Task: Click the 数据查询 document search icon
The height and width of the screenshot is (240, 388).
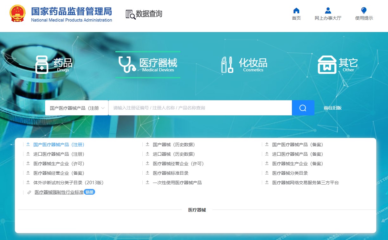Action: [x=131, y=15]
